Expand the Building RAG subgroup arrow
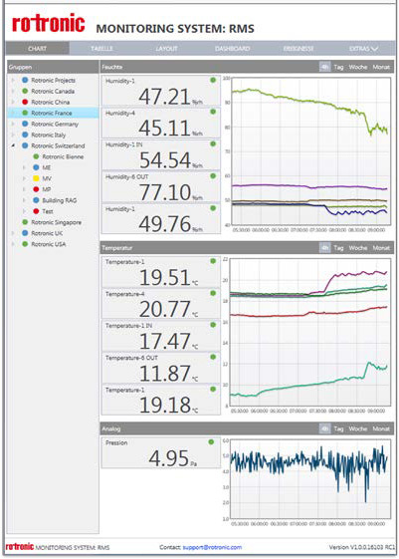Screen dimensions: 399x559 24,200
